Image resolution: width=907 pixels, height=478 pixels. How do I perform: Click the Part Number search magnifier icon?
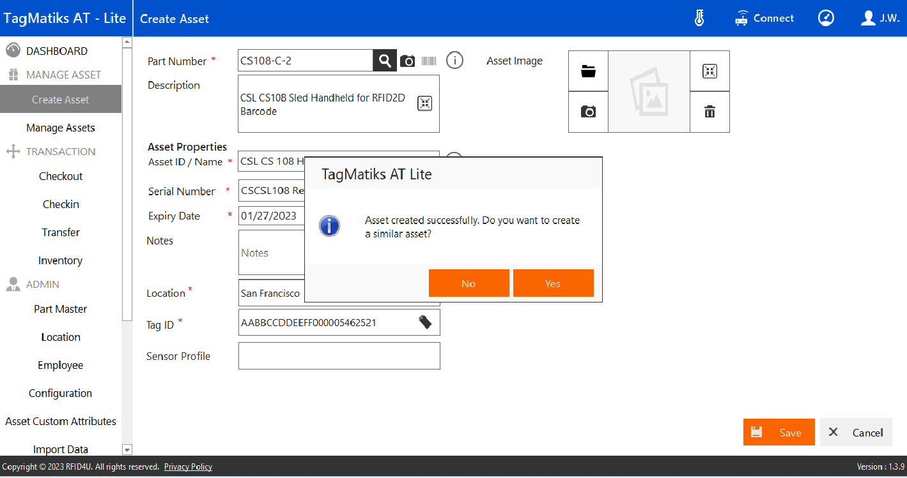pyautogui.click(x=384, y=61)
